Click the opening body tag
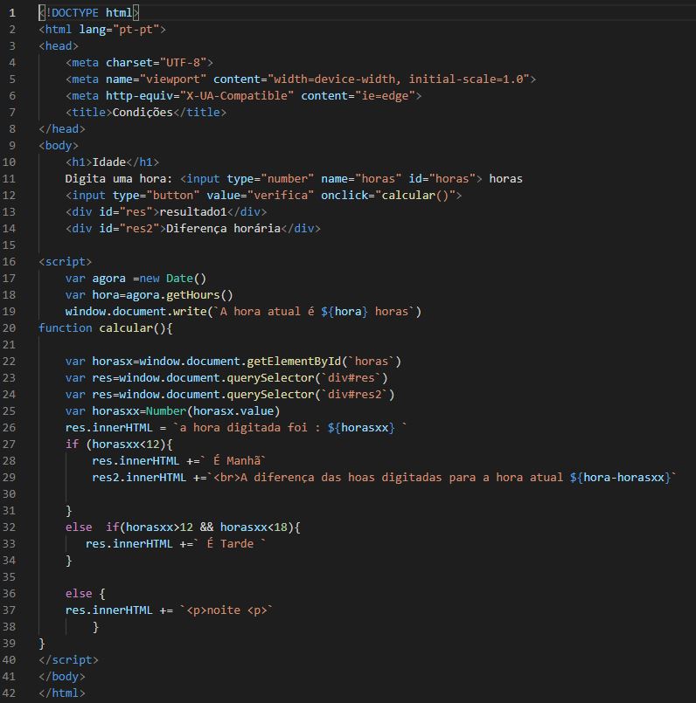The width and height of the screenshot is (696, 703). (x=59, y=146)
